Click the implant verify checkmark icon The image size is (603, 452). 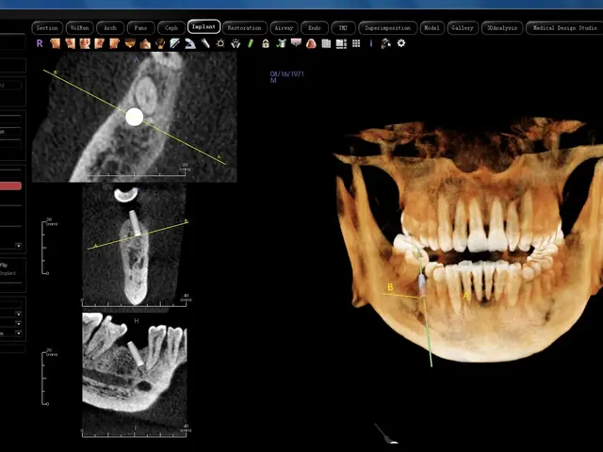(x=281, y=43)
